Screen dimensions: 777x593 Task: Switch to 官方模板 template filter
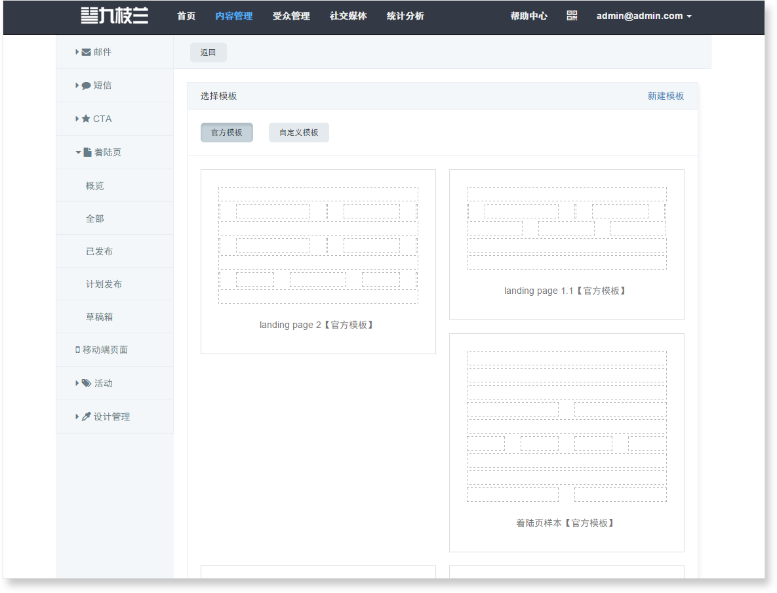tap(226, 133)
